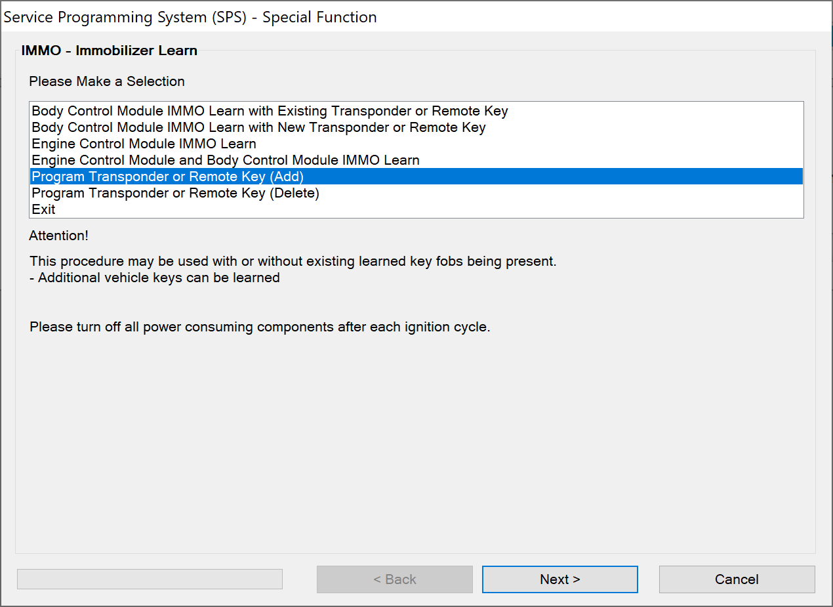
Task: Click the Attention! notice text
Action: 58,235
